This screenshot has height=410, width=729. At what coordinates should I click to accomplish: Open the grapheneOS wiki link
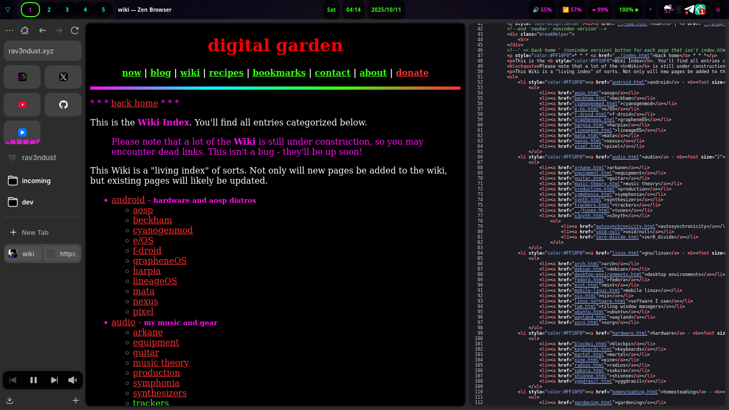[160, 261]
